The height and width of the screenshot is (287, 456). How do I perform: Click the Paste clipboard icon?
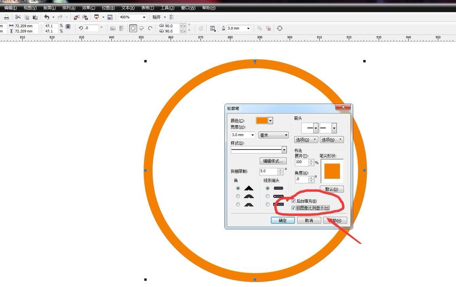pos(35,17)
